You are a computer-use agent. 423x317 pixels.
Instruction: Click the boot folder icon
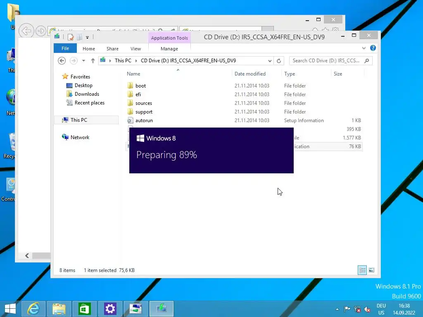[130, 86]
